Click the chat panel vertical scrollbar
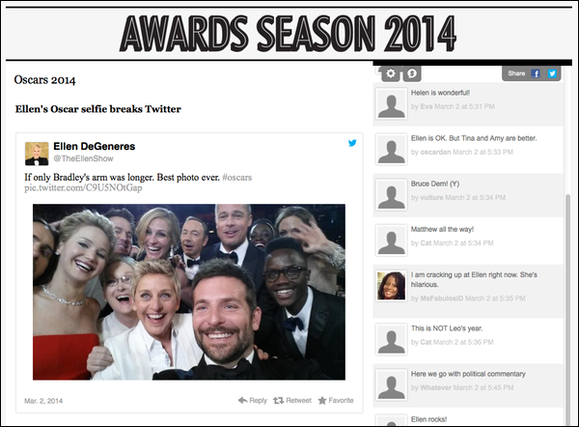 [x=568, y=309]
